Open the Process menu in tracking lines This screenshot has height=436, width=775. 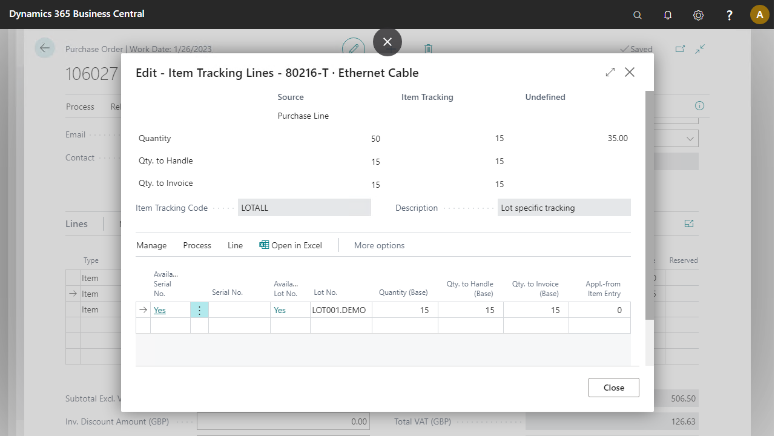(x=197, y=245)
